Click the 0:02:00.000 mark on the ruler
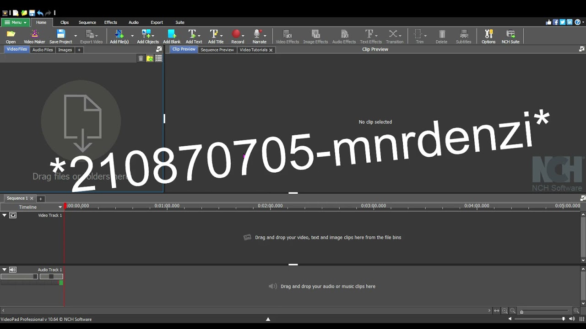586x329 pixels. click(x=270, y=206)
